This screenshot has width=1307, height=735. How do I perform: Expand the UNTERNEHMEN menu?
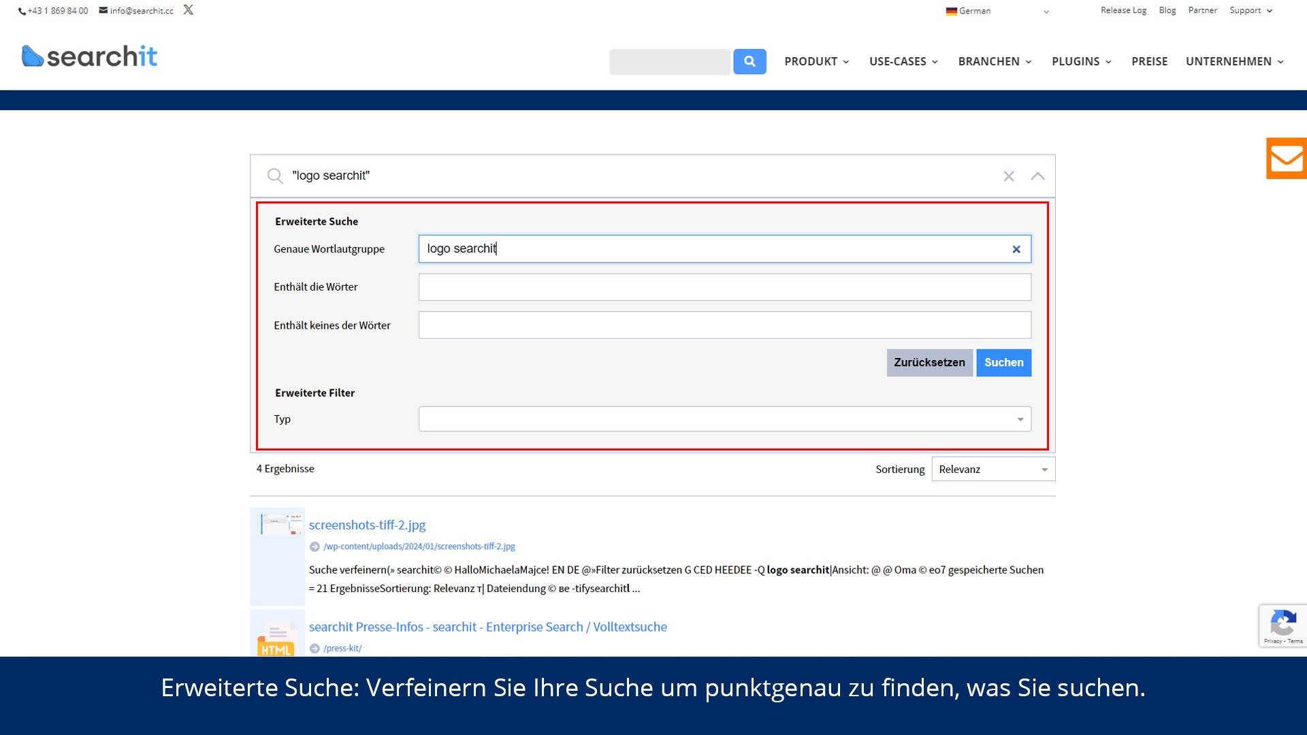[1235, 61]
